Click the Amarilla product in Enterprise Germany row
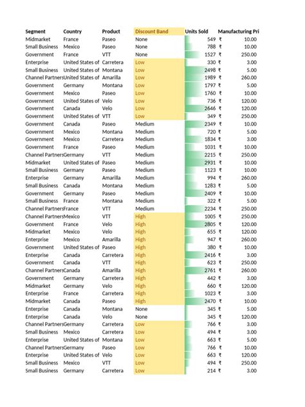This screenshot has height=407, width=305. pos(111,178)
